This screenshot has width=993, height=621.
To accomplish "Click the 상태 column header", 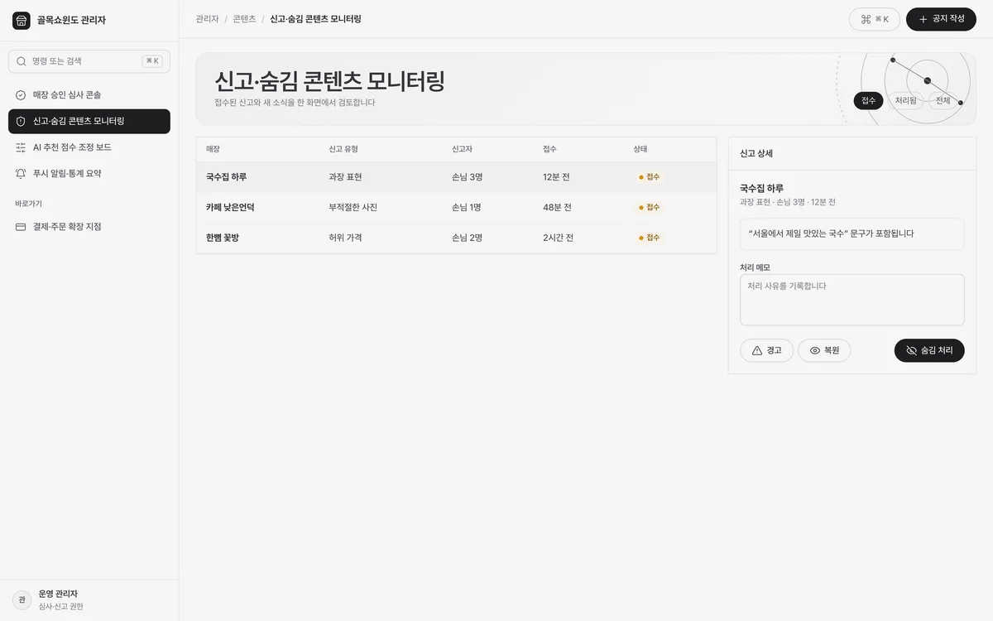I will click(x=640, y=149).
